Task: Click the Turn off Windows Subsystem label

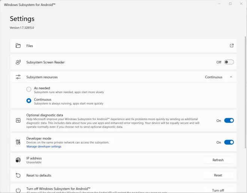Action: pos(58,189)
